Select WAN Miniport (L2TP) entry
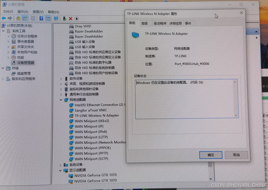The height and width of the screenshot is (190, 268). click(x=91, y=137)
